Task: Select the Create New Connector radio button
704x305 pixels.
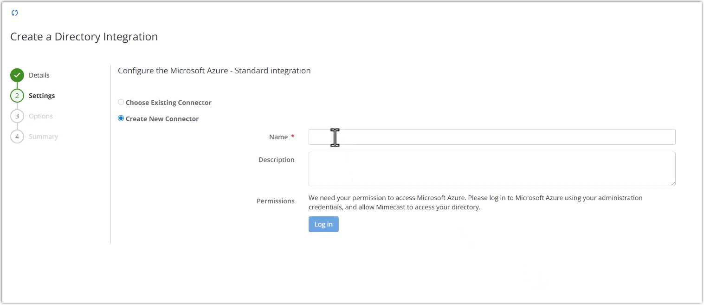Action: pos(121,118)
